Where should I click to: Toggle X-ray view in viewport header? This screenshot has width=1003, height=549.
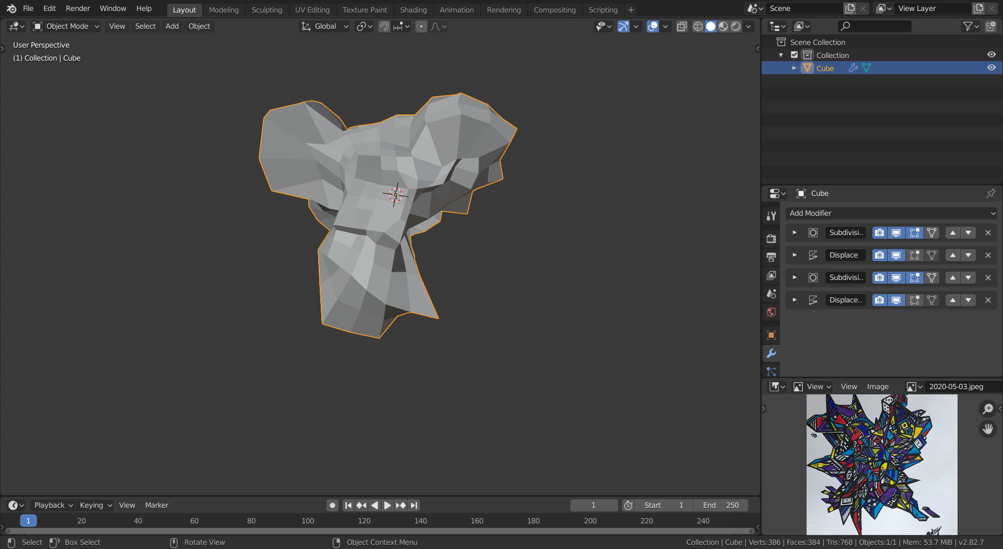pyautogui.click(x=682, y=26)
